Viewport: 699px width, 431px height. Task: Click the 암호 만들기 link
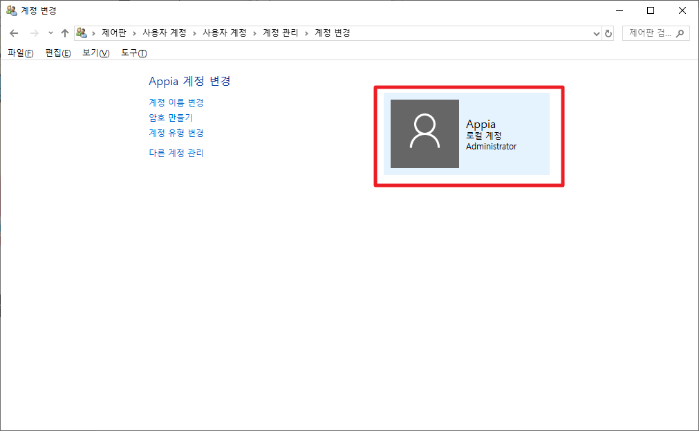(x=170, y=118)
